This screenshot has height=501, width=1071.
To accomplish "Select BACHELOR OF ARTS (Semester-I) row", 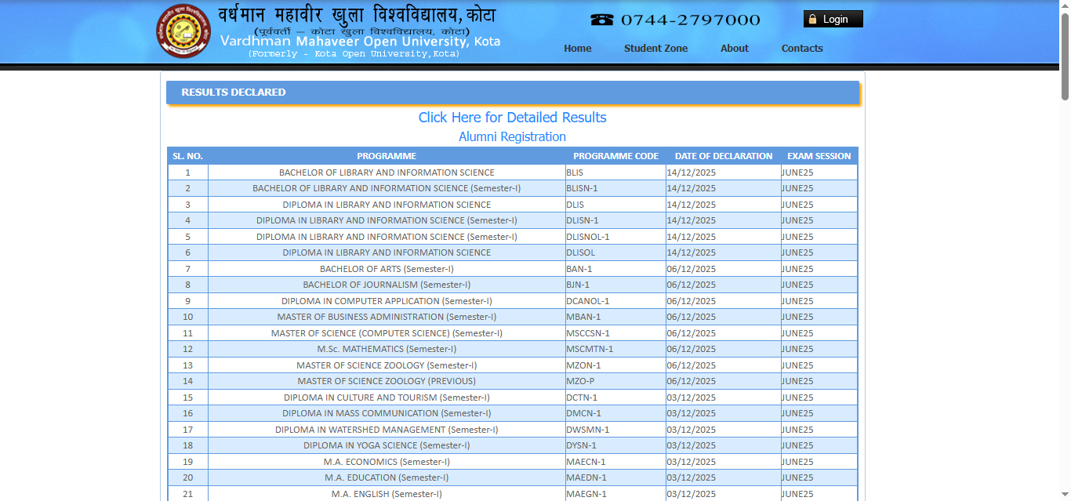I will [387, 268].
